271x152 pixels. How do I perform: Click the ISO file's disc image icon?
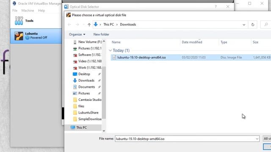coord(114,57)
